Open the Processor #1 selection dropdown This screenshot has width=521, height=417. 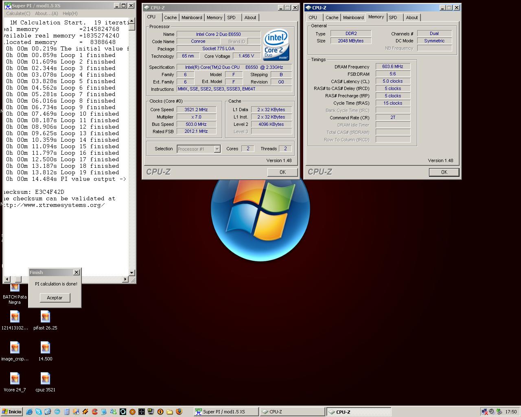point(217,149)
